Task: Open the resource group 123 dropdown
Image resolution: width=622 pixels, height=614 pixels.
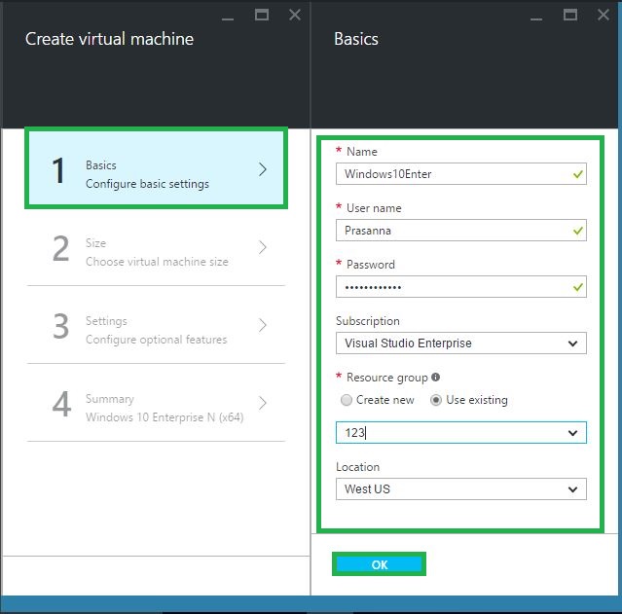Action: (x=461, y=432)
